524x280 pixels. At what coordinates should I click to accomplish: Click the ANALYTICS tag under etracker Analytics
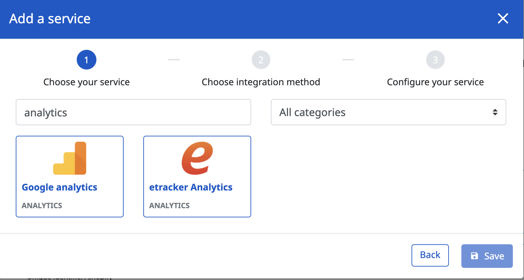point(170,206)
